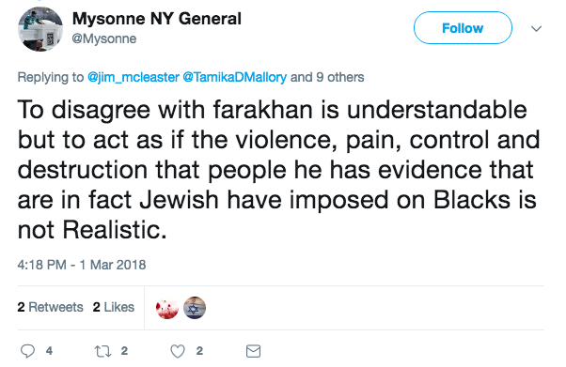
Task: Open direct message envelope icon
Action: tap(253, 351)
